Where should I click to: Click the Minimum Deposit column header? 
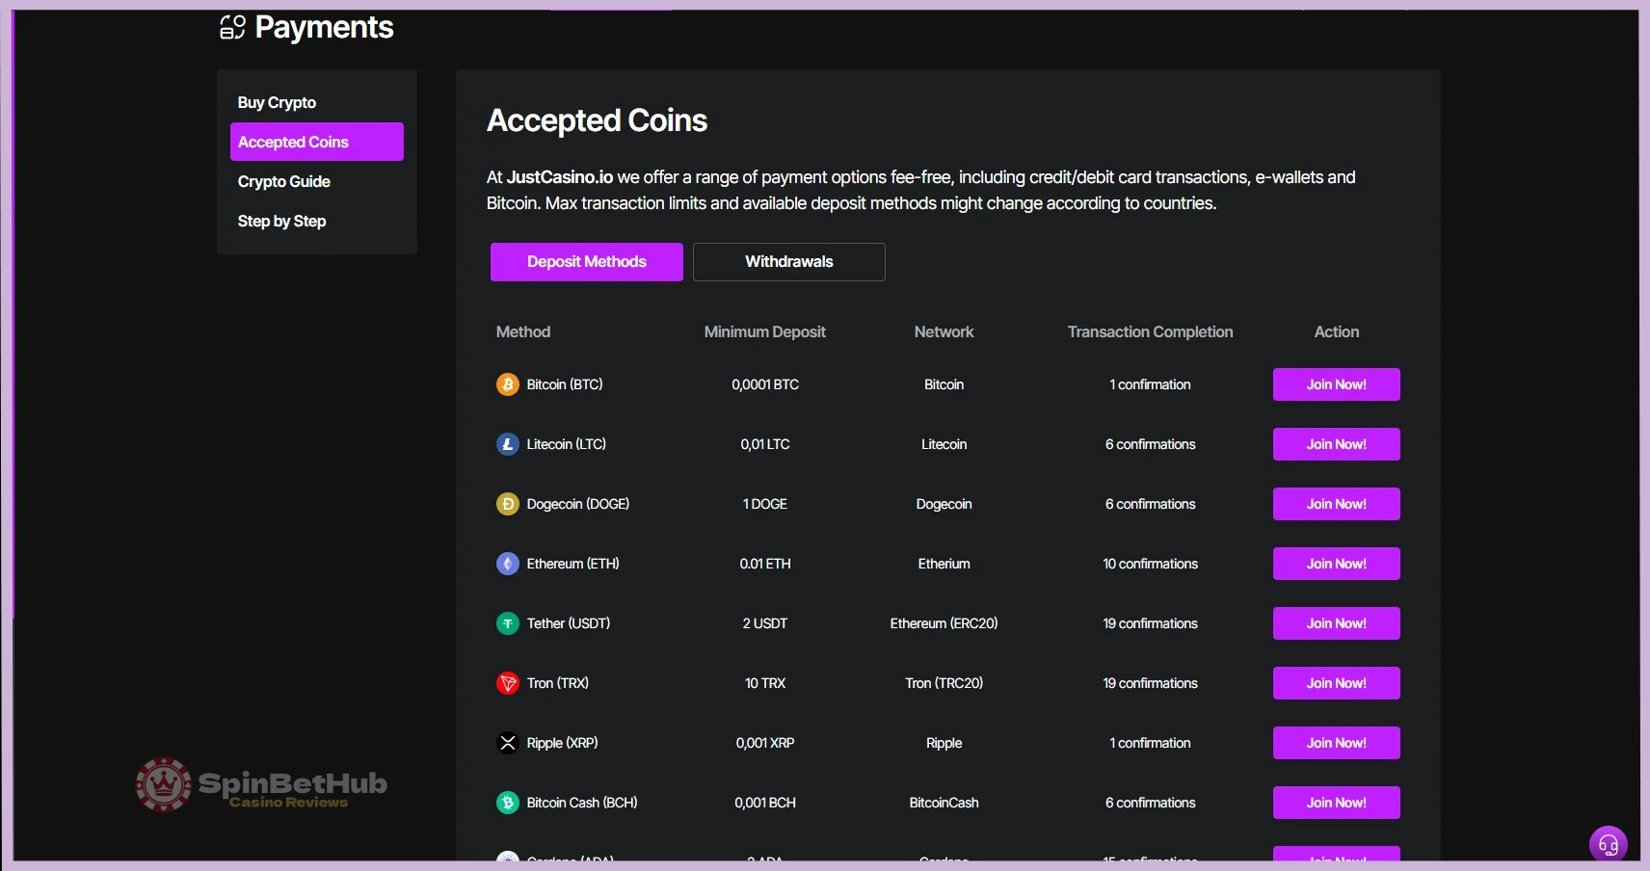765,331
